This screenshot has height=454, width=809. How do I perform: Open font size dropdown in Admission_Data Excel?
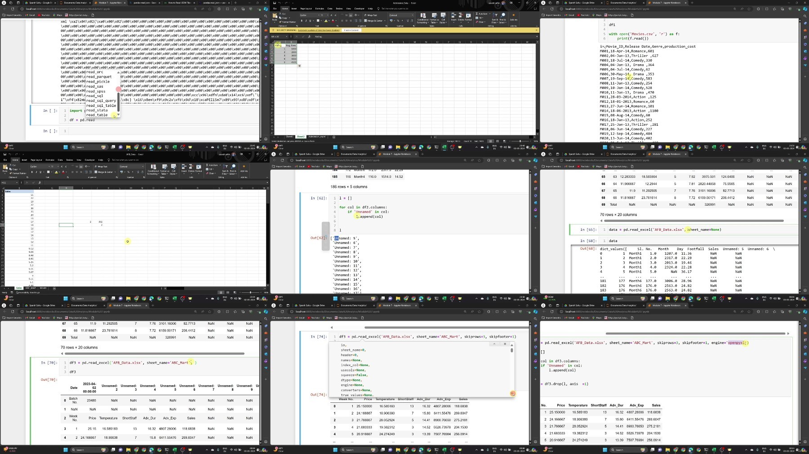pos(328,15)
